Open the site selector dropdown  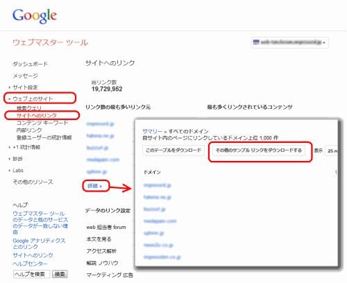(290, 42)
